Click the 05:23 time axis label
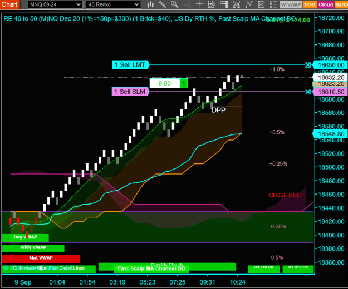Image resolution: width=348 pixels, height=289 pixels. [148, 282]
